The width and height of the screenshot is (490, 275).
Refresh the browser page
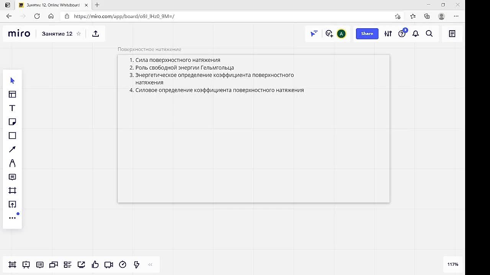pos(37,16)
